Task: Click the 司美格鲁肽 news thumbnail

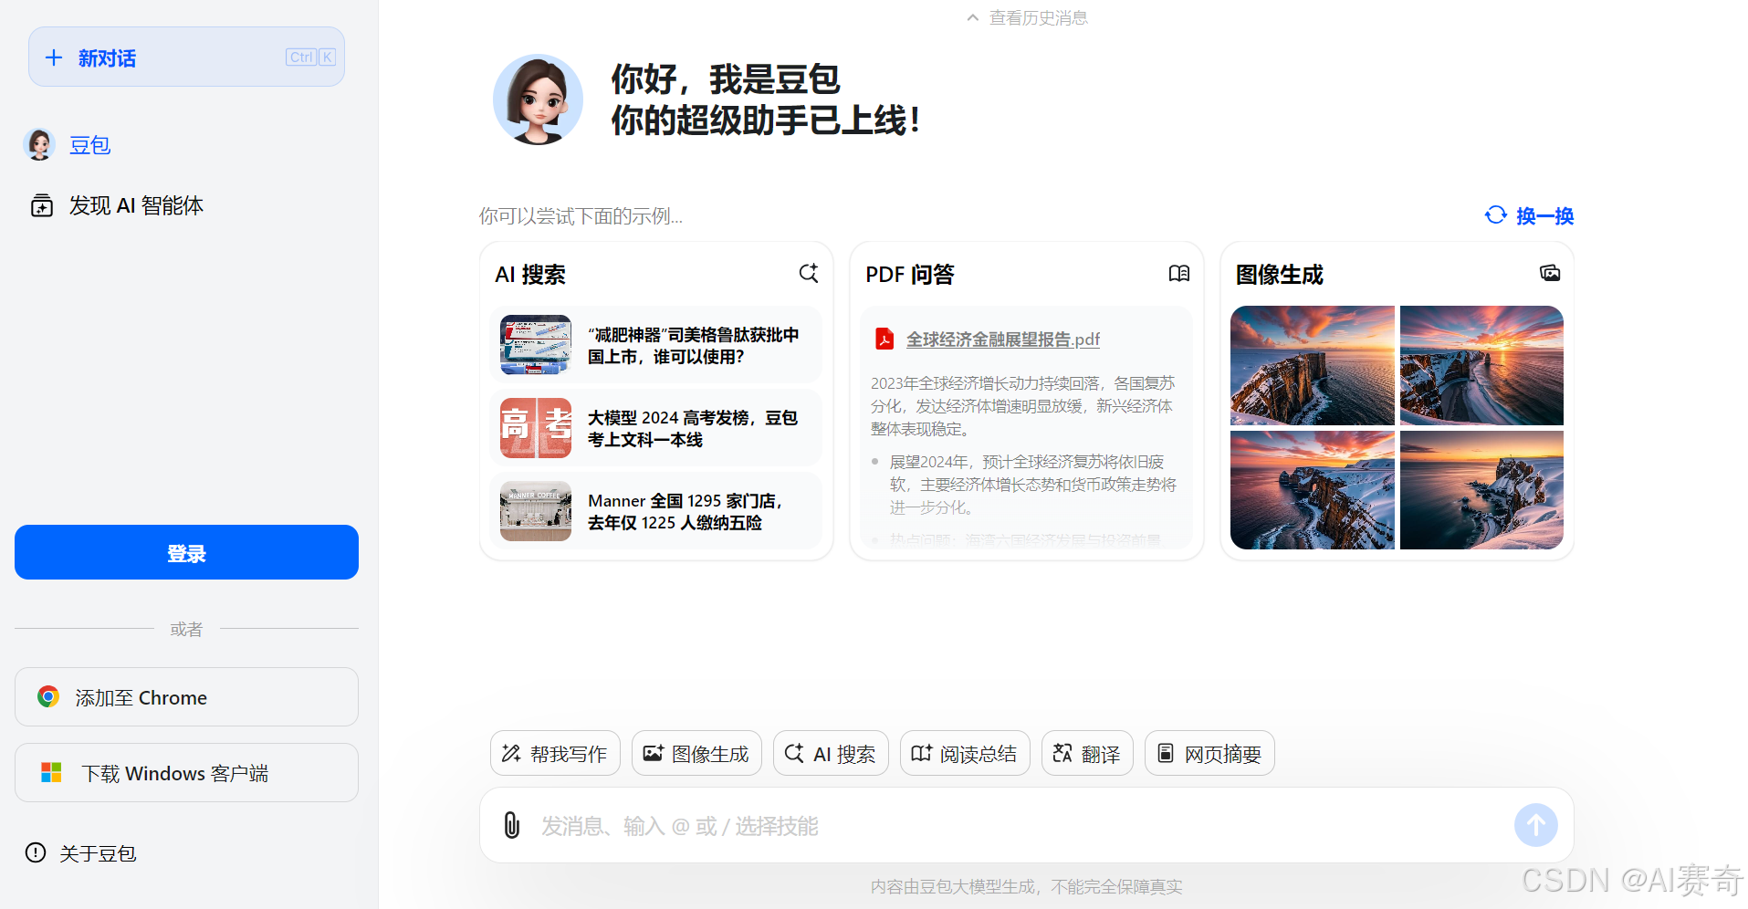Action: coord(536,345)
